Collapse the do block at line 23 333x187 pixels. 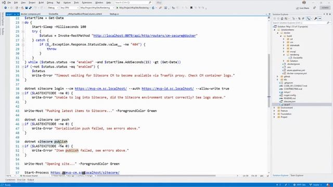click(x=23, y=22)
